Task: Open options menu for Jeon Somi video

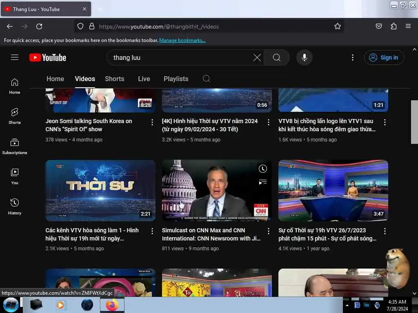Action: pos(152,122)
